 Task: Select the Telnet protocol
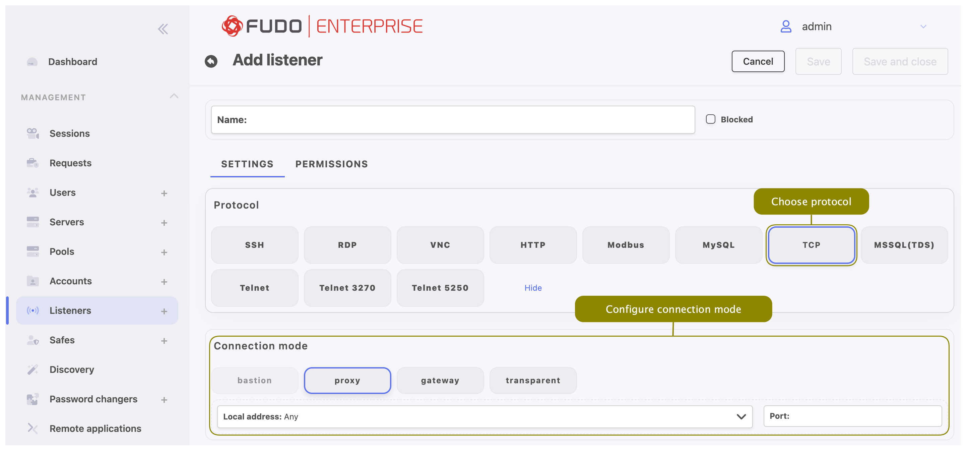point(255,287)
